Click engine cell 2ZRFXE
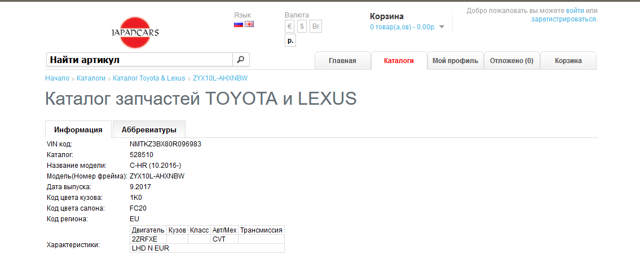Viewport: 640px width, 268px height. pyautogui.click(x=148, y=239)
